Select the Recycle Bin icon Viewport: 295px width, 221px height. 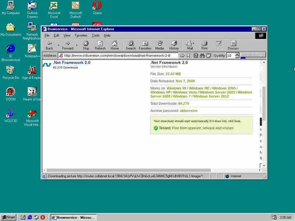coord(11,72)
